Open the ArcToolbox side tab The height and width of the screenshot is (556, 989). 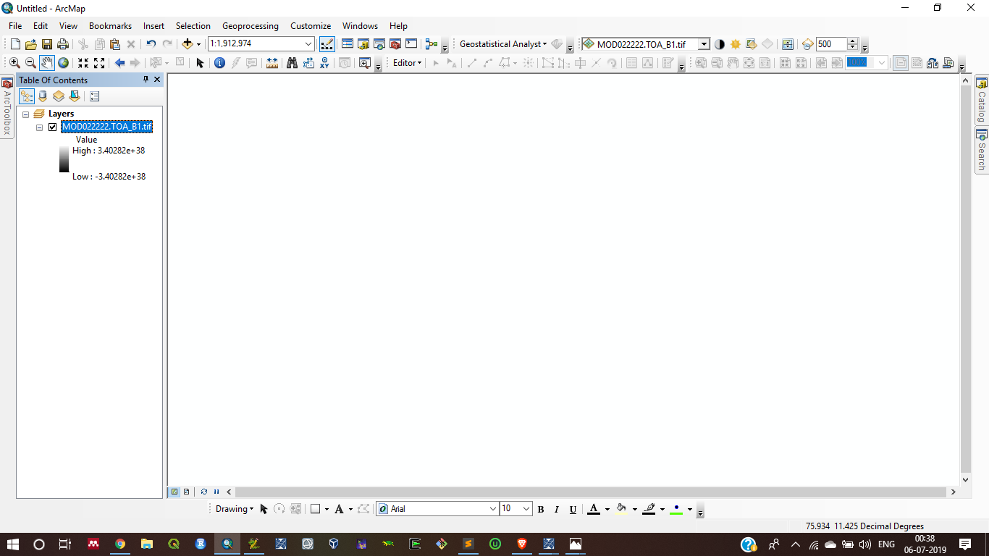click(x=7, y=107)
